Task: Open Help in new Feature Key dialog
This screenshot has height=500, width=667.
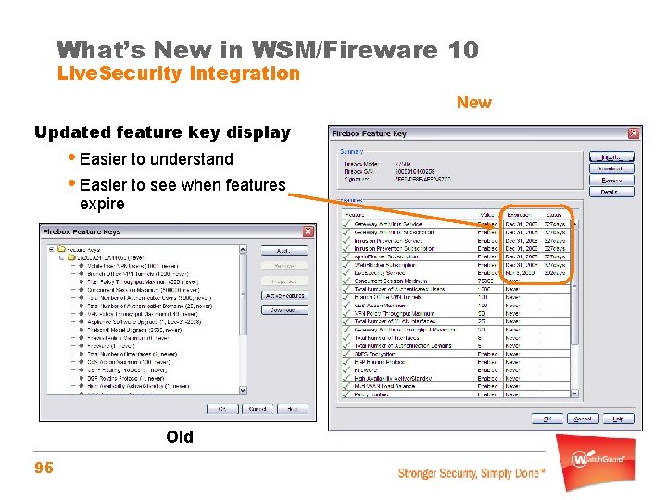Action: (618, 419)
